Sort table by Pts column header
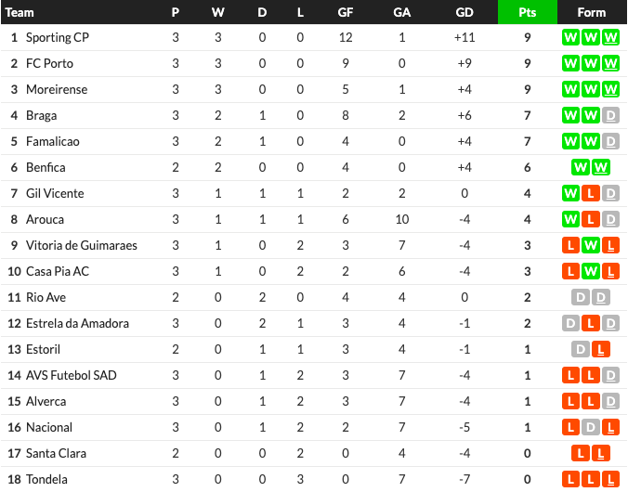The height and width of the screenshot is (492, 628). 527,12
